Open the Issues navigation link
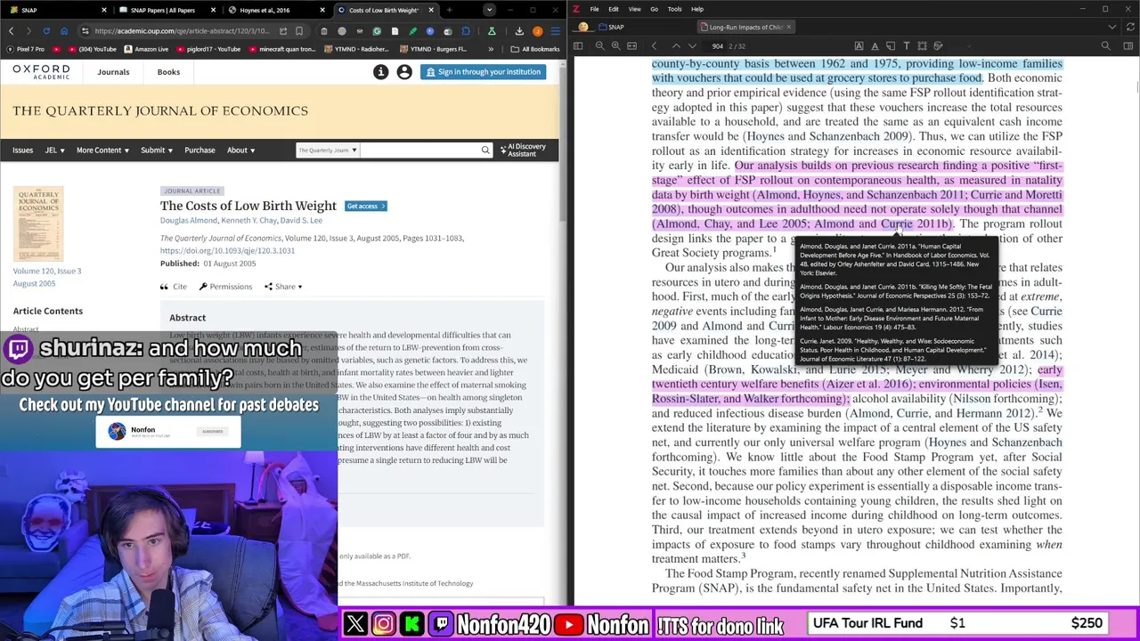This screenshot has width=1140, height=641. (22, 150)
